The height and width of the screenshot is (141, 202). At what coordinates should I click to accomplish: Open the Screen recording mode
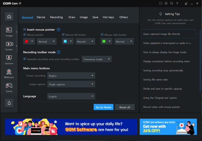coord(9,46)
